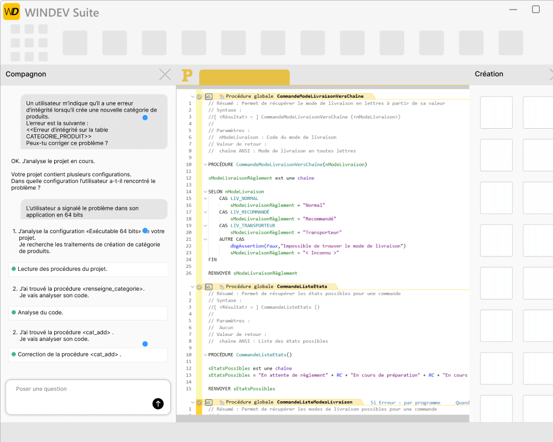Click the procedure icon before CommandeListeEtats title
This screenshot has width=553, height=442.
pyautogui.click(x=221, y=287)
